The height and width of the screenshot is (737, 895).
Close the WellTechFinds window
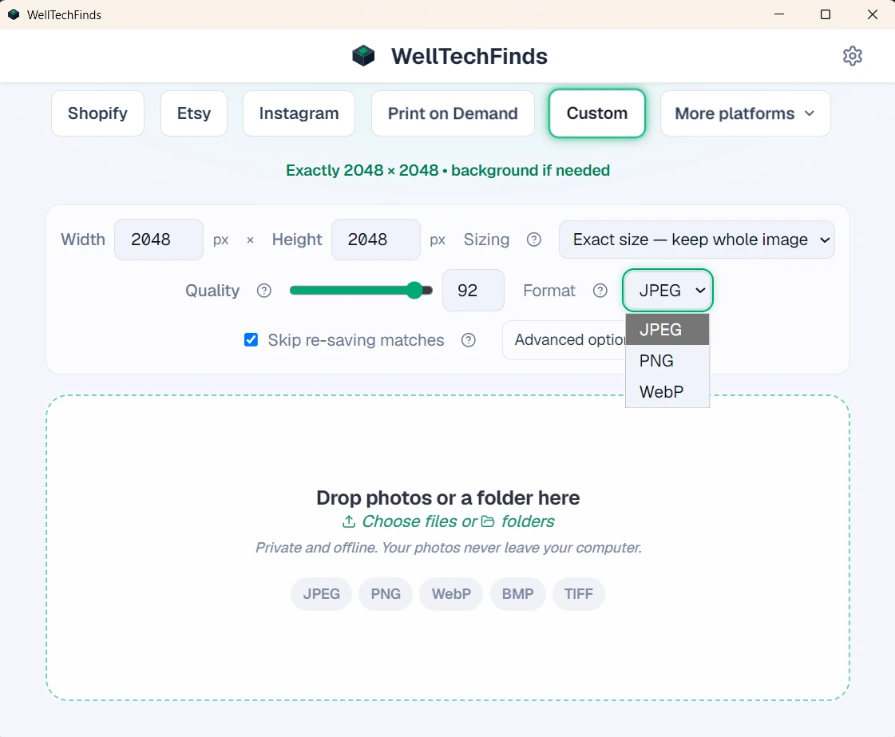point(872,14)
